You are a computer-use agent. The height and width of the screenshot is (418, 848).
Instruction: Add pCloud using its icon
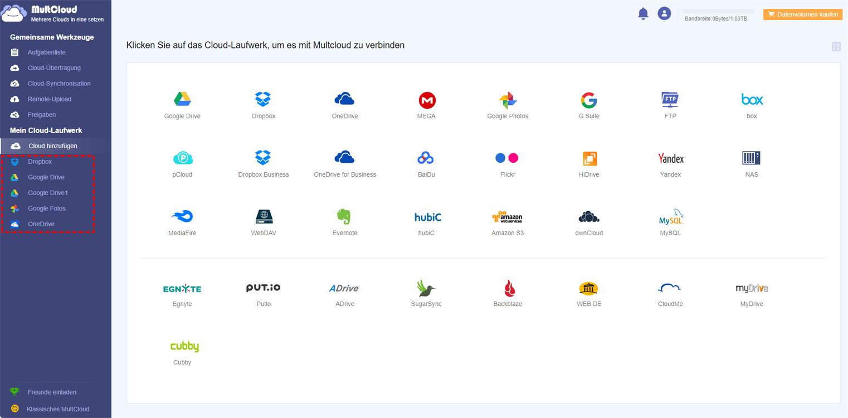tap(183, 158)
